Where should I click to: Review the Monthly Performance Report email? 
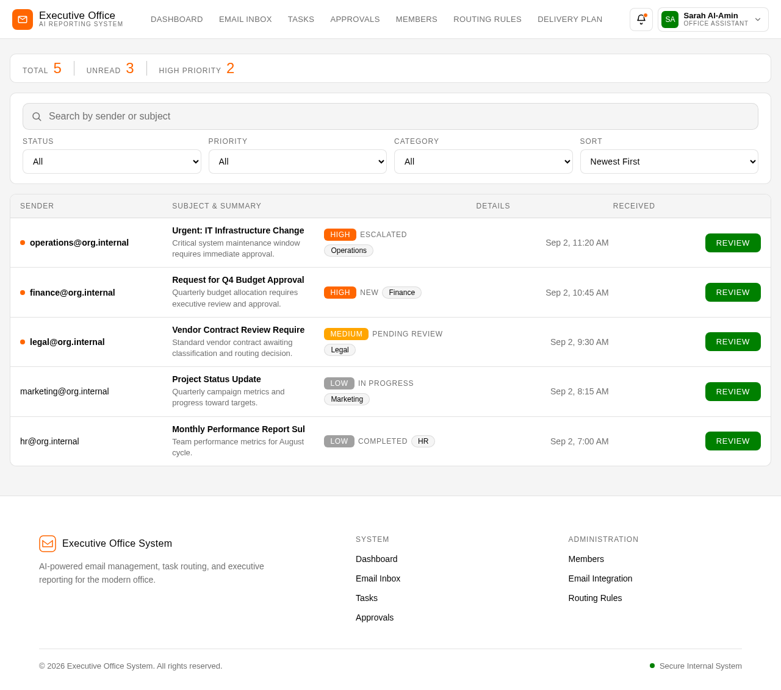[x=733, y=441]
